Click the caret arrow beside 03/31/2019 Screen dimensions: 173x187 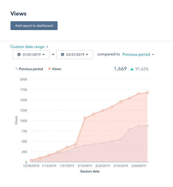[x=87, y=55]
